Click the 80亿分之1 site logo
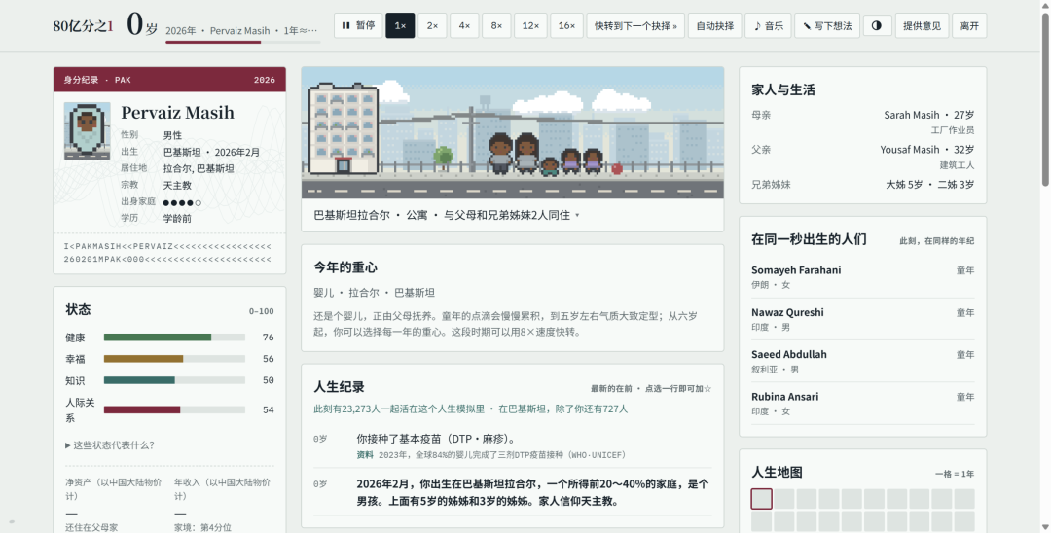The width and height of the screenshot is (1051, 533). pos(83,26)
